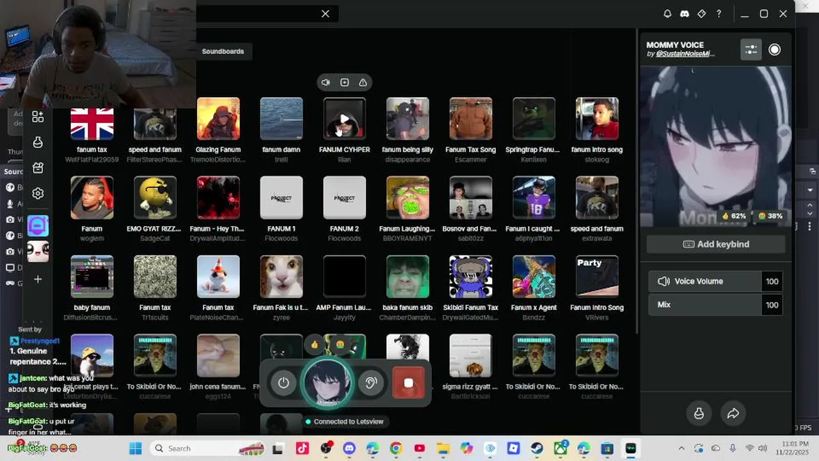Open creator link @SustainNoiseMi...
The height and width of the screenshot is (461, 819).
coord(685,54)
